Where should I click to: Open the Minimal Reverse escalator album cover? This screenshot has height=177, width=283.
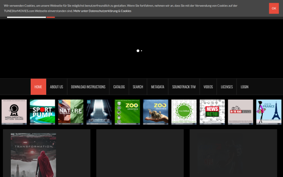[99, 112]
